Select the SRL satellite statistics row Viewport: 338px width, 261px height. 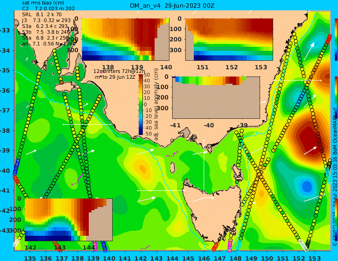[42, 14]
